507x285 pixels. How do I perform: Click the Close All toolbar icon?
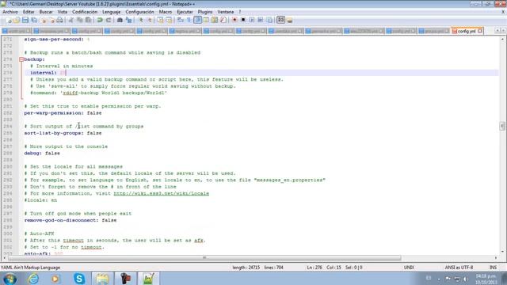coord(51,20)
